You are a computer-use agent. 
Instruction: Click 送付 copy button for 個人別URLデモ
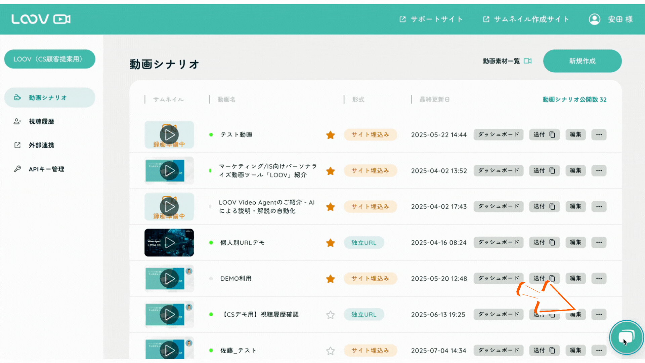point(545,242)
